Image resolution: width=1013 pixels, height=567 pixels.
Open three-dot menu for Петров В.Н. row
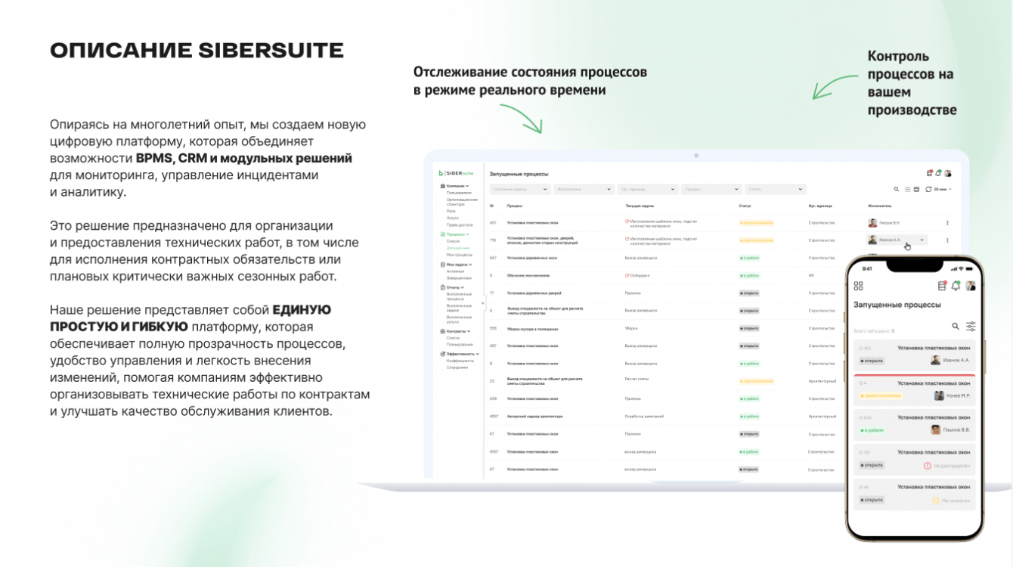pos(947,223)
